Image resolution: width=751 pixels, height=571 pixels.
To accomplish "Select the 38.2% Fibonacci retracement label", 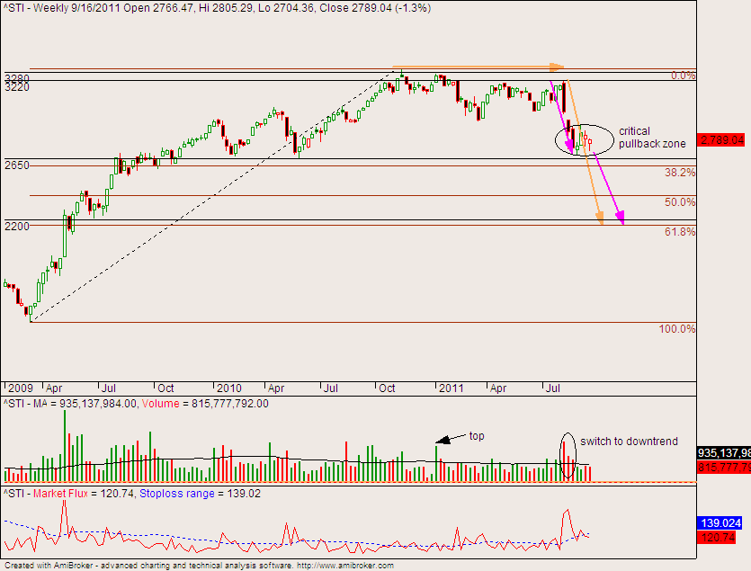I will point(680,173).
